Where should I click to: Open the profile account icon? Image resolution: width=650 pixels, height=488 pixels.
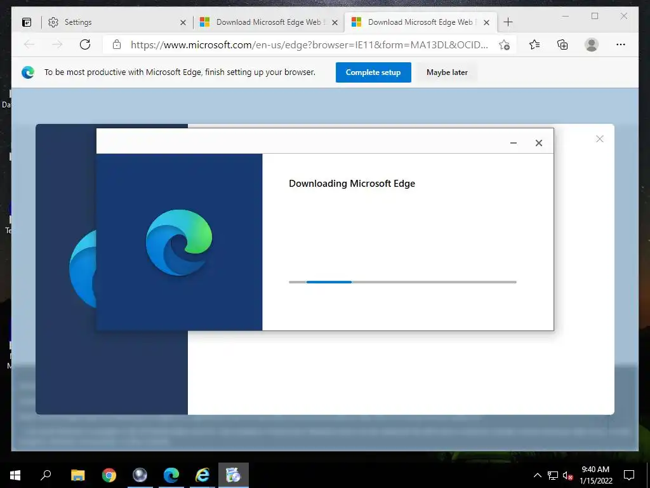592,44
